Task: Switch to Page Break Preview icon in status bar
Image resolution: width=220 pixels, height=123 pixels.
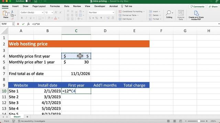Action: (180, 121)
